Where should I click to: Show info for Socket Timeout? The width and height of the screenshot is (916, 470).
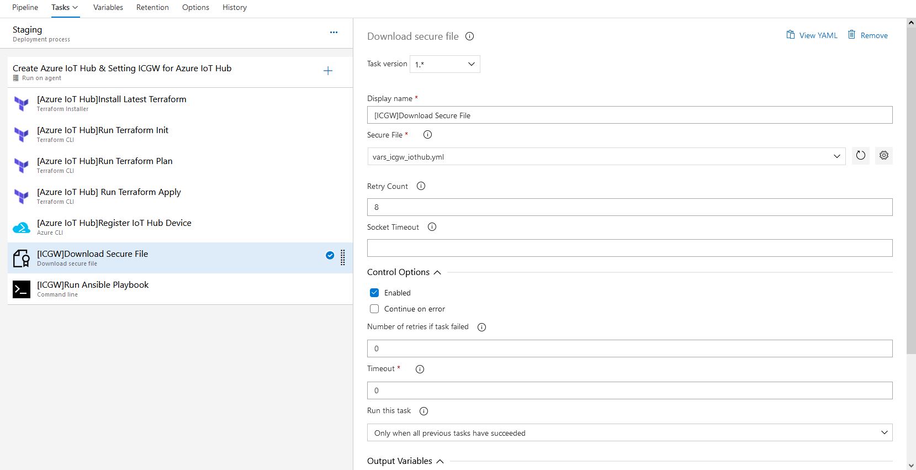432,227
